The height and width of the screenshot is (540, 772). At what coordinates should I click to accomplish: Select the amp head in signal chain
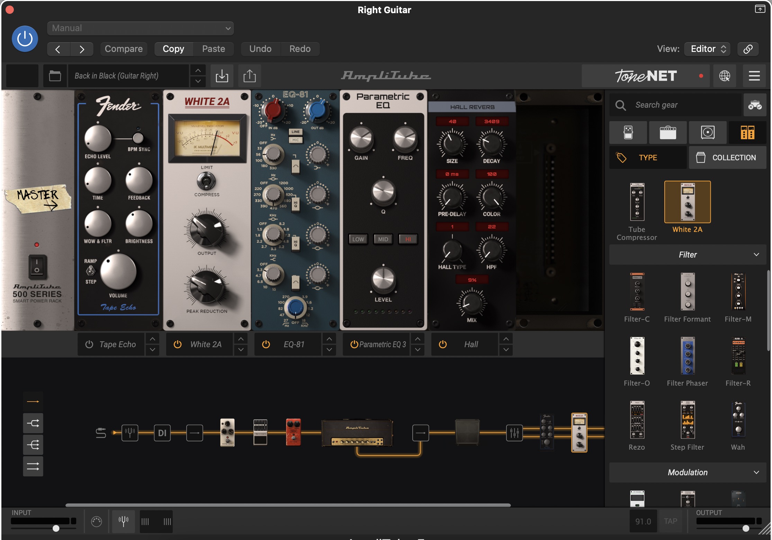357,433
